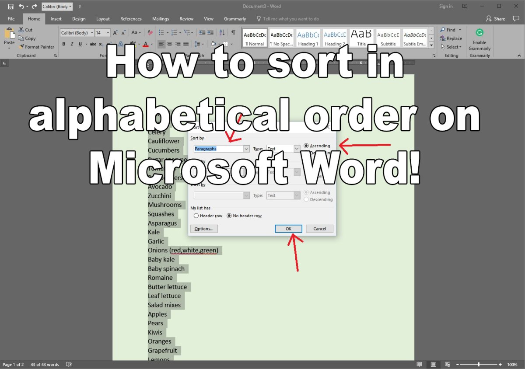
Task: Justify the text
Action: (186, 44)
